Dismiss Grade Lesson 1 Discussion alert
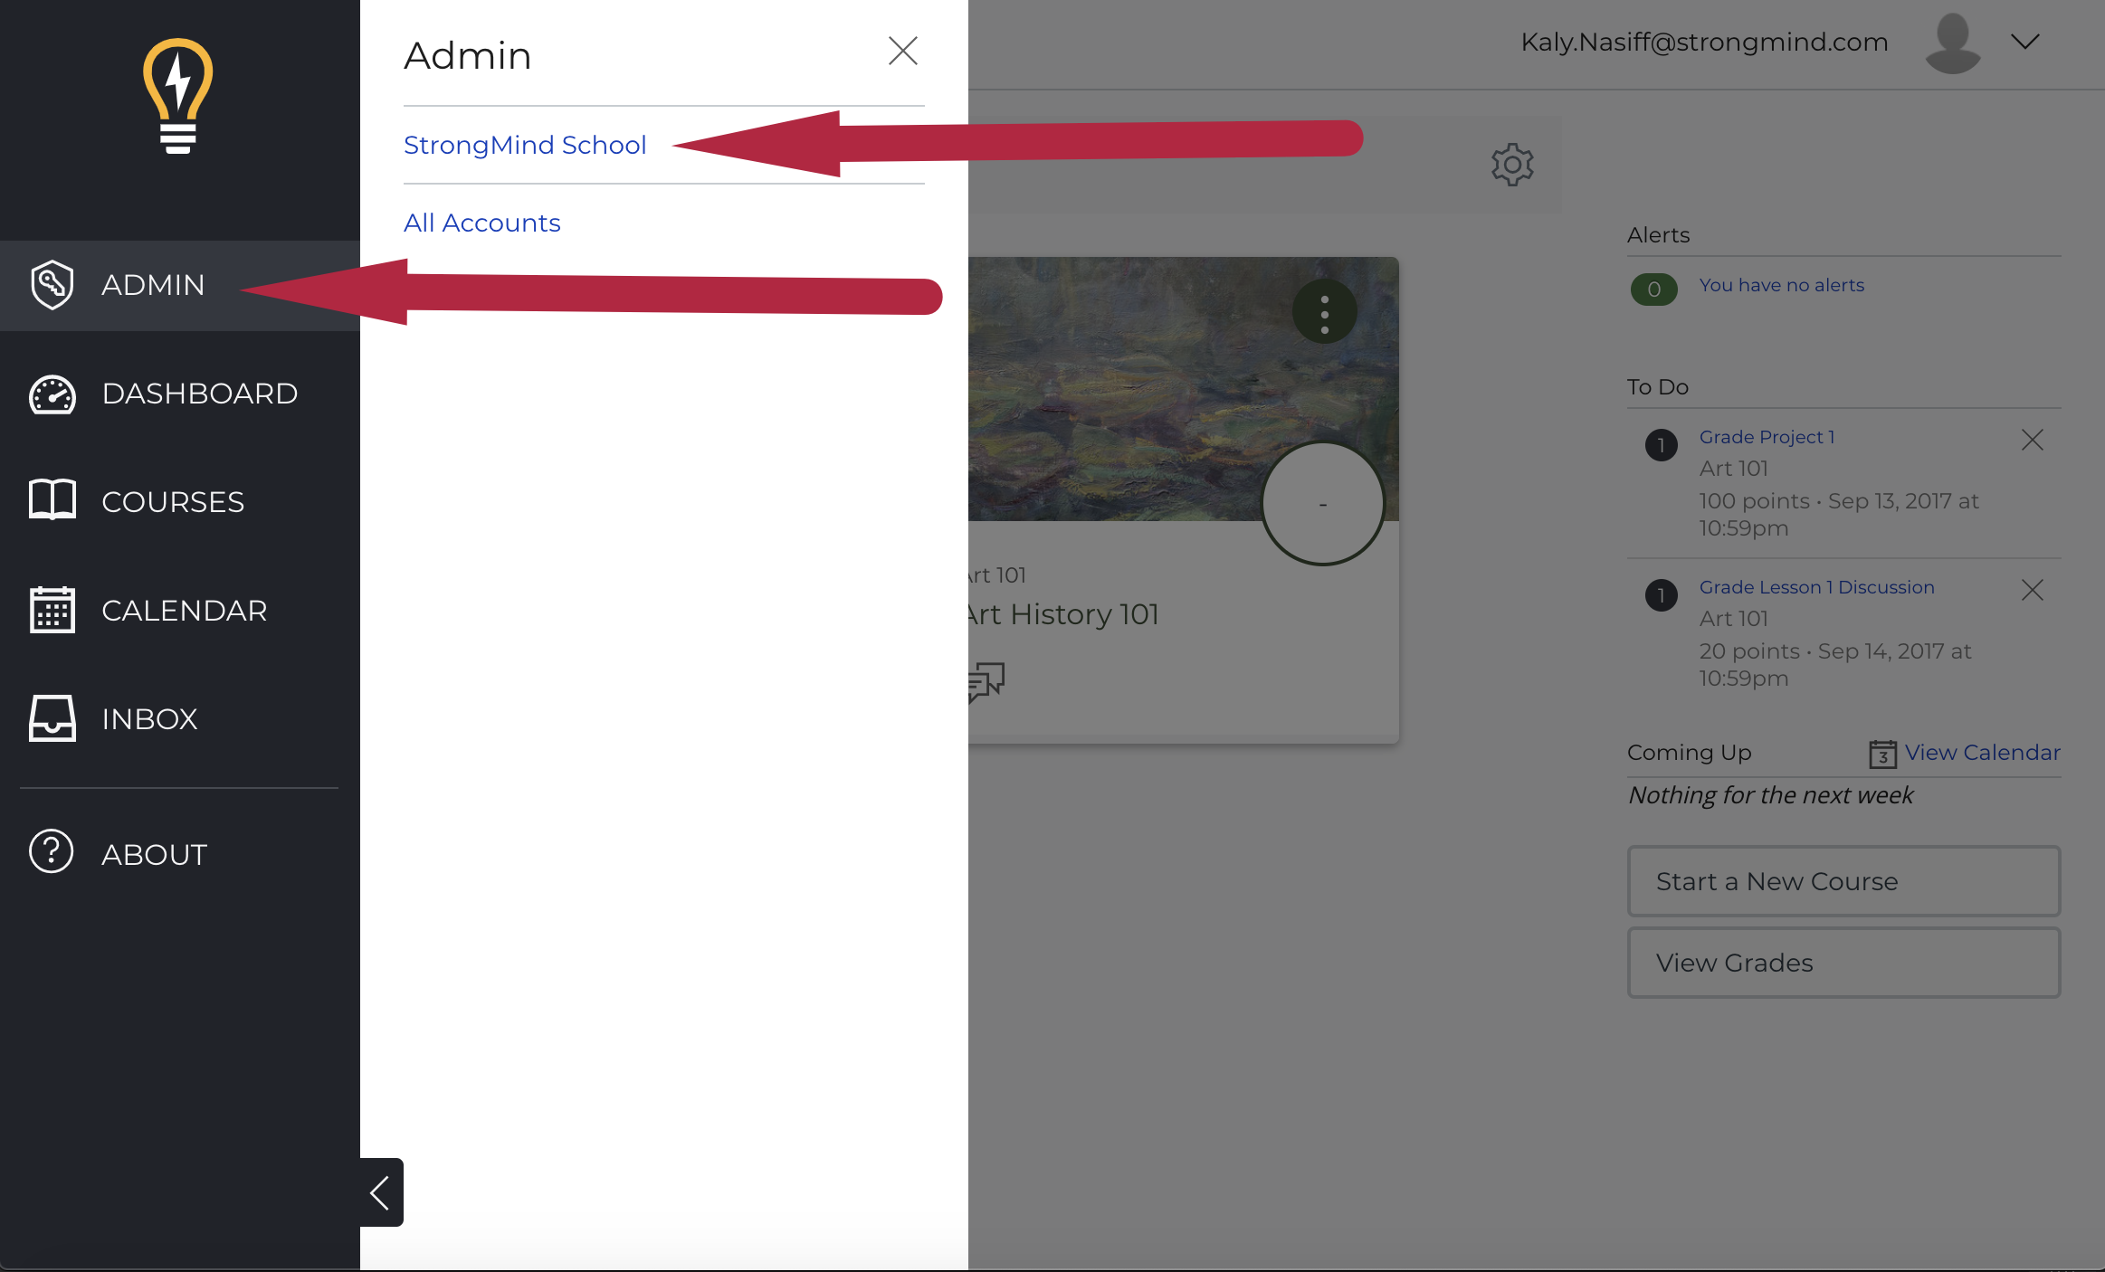2105x1272 pixels. coord(2033,589)
